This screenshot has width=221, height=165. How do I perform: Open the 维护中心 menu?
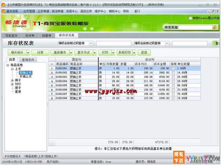point(100,11)
